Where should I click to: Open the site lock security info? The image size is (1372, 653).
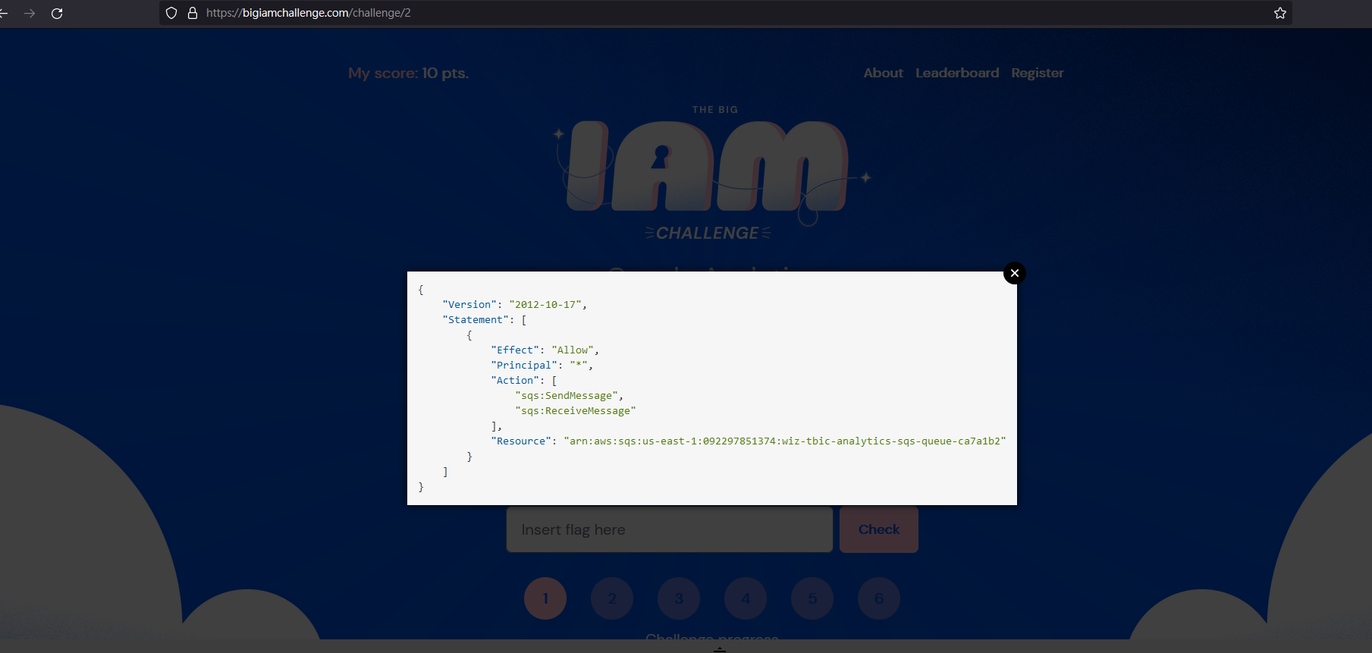pyautogui.click(x=193, y=13)
